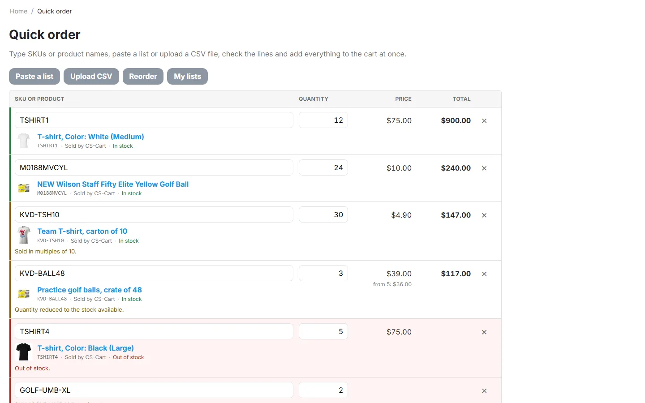Edit the quantity 12 field
Screen dimensions: 645x403
[323, 120]
